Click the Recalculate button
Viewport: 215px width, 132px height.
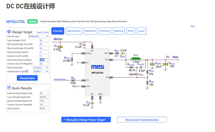click(x=27, y=78)
